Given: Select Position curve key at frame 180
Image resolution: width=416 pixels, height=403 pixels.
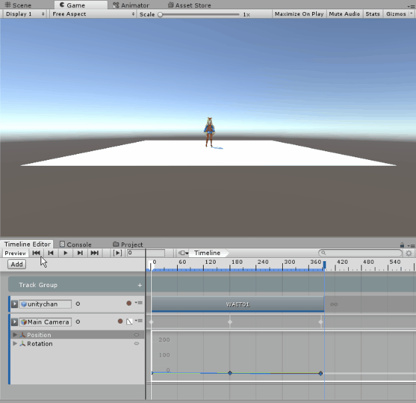Looking at the screenshot, I should click(230, 373).
